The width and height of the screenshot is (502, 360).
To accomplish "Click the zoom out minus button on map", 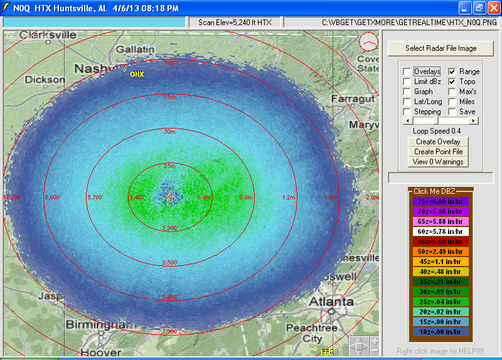I will [375, 350].
